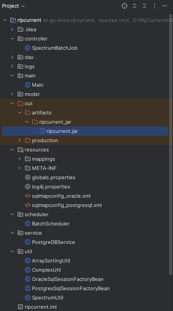Select the SpectrumUtil class
The height and width of the screenshot is (311, 173).
(x=47, y=298)
